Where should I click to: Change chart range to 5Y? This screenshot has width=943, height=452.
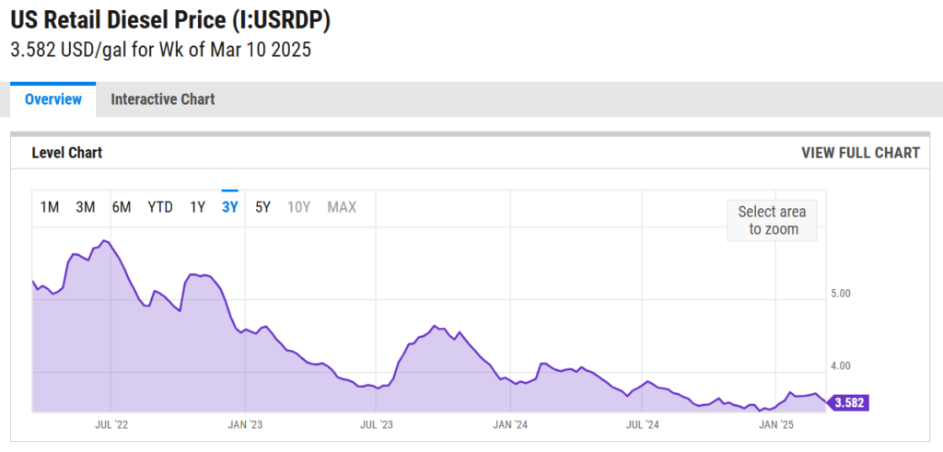point(262,207)
